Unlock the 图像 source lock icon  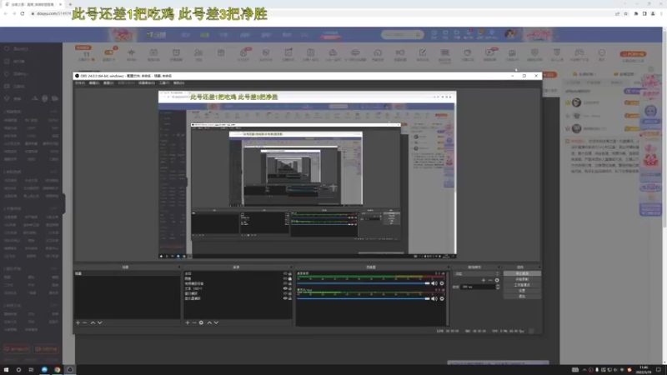(x=289, y=278)
